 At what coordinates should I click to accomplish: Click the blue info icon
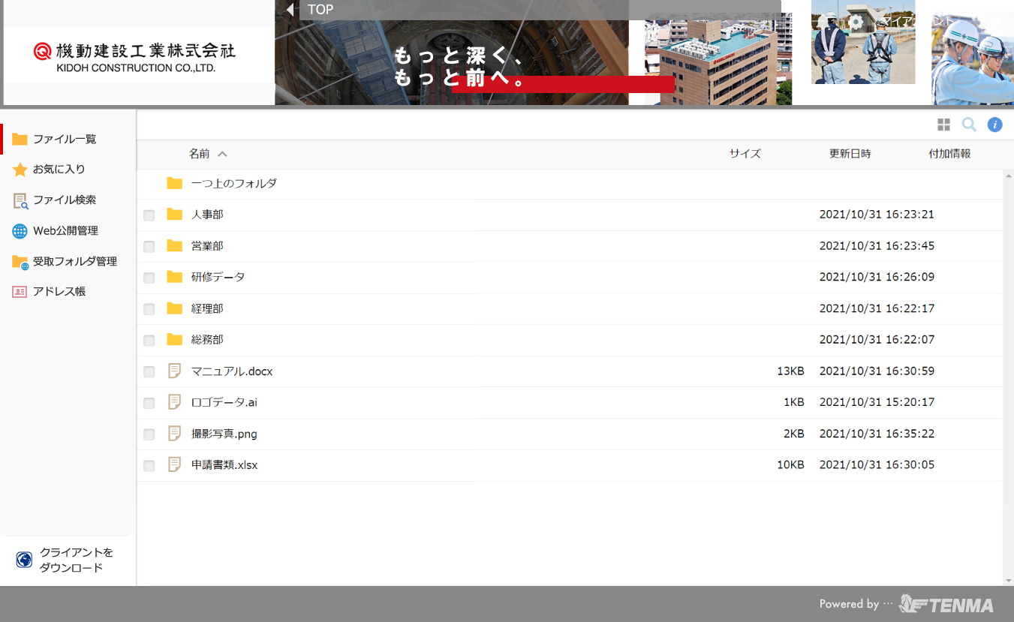click(995, 125)
